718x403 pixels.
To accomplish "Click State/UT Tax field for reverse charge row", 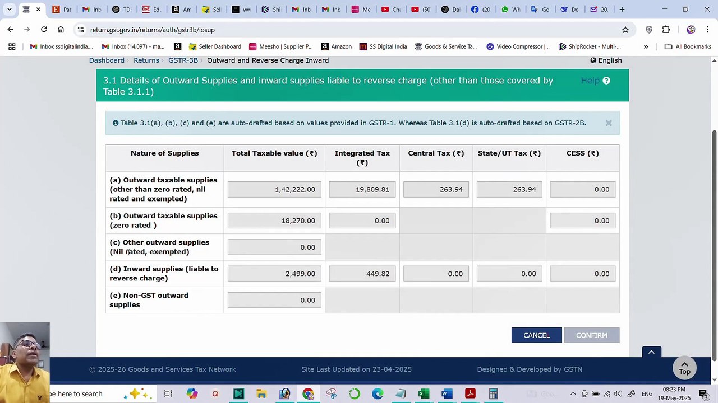I will point(509,274).
